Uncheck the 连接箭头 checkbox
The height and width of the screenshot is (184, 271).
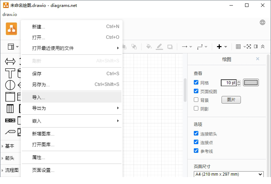[196, 133]
